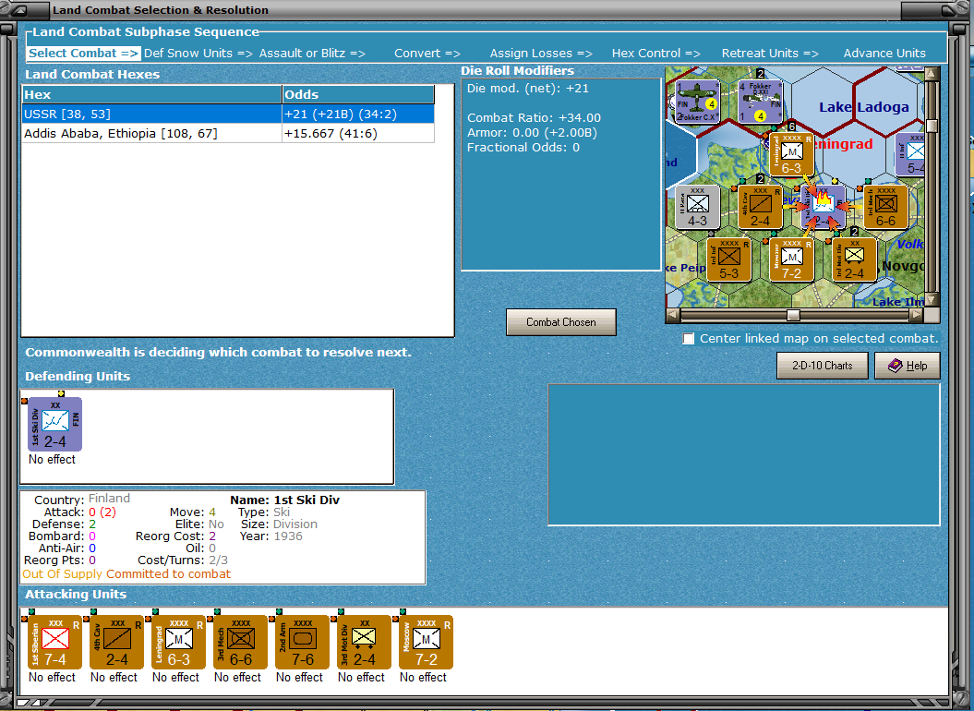Image resolution: width=974 pixels, height=711 pixels.
Task: Enable Center linked map on selected combat
Action: pyautogui.click(x=688, y=339)
